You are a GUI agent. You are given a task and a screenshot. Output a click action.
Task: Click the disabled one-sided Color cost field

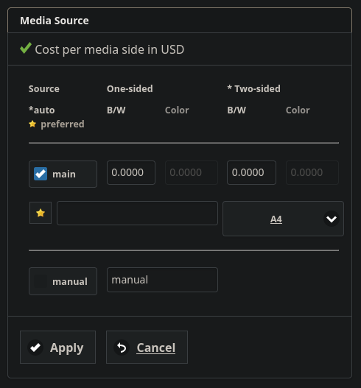pyautogui.click(x=192, y=172)
